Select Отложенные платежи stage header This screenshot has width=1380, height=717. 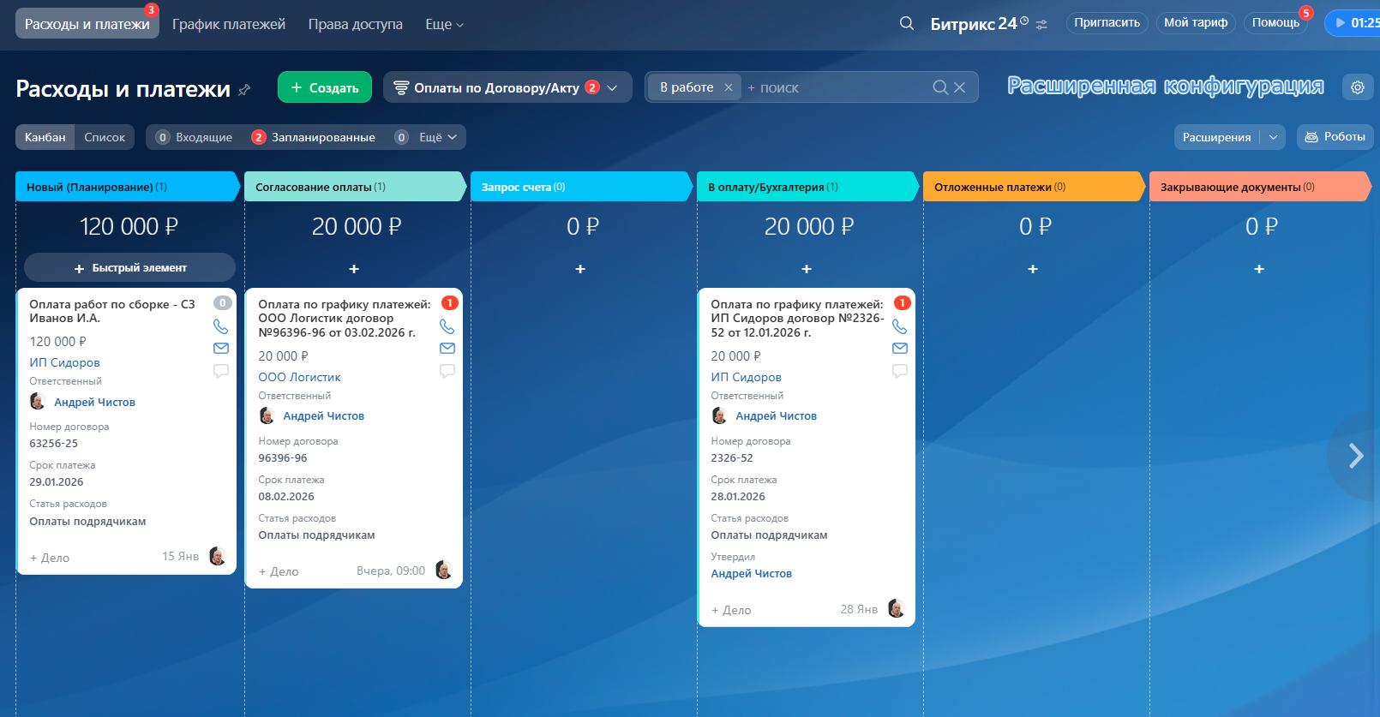click(x=1034, y=187)
